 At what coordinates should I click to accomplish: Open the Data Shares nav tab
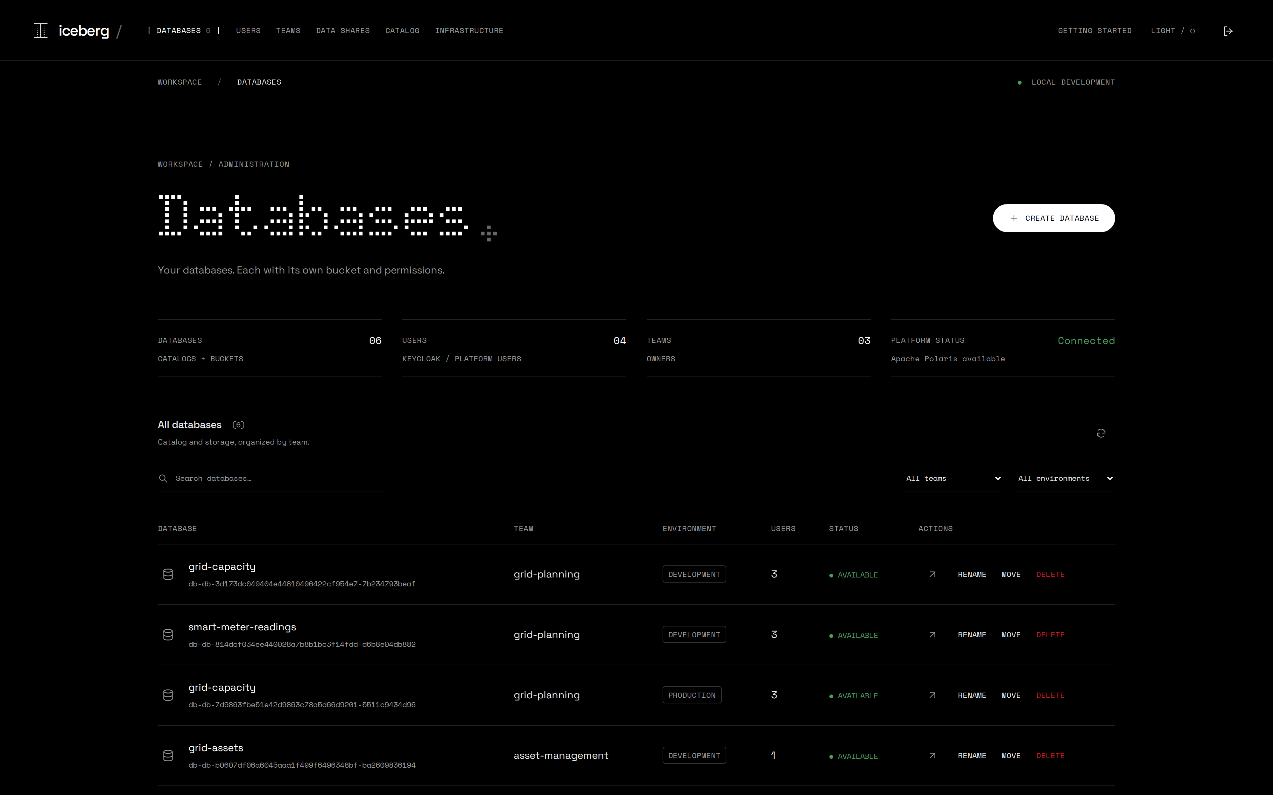pyautogui.click(x=343, y=31)
